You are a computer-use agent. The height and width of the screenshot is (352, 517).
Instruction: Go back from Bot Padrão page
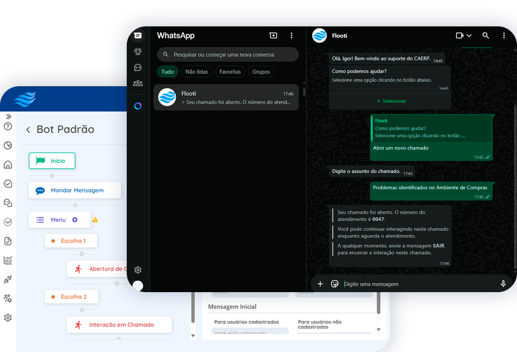pyautogui.click(x=28, y=130)
